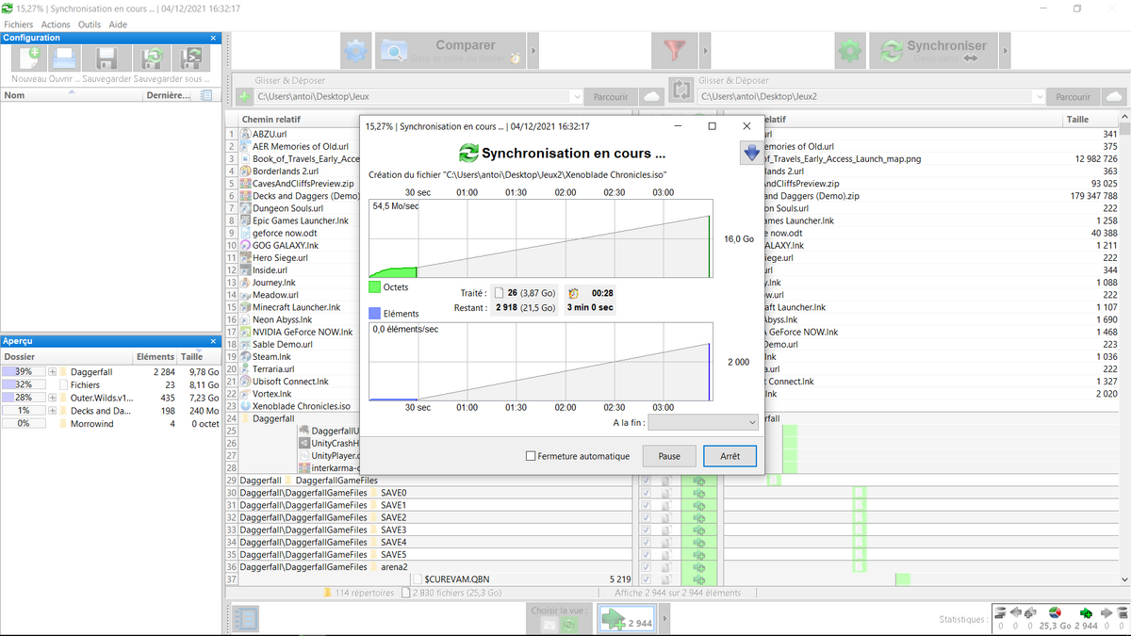Click the pie chart icon in Statistiques
The image size is (1131, 636).
click(x=1057, y=612)
